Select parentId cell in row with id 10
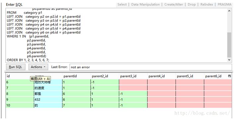 (76, 105)
